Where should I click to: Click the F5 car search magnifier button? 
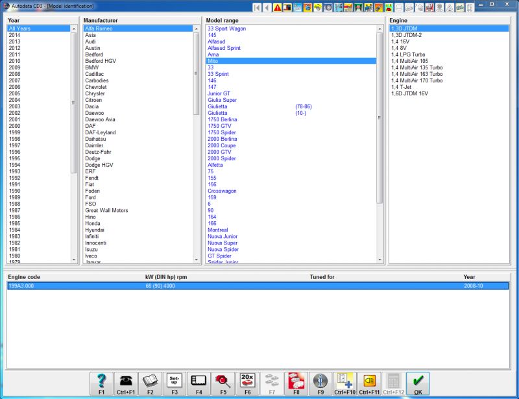223,384
